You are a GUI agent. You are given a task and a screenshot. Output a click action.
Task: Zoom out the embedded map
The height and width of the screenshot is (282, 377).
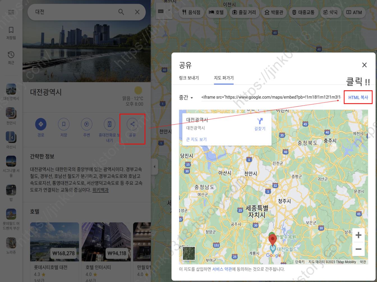click(358, 249)
